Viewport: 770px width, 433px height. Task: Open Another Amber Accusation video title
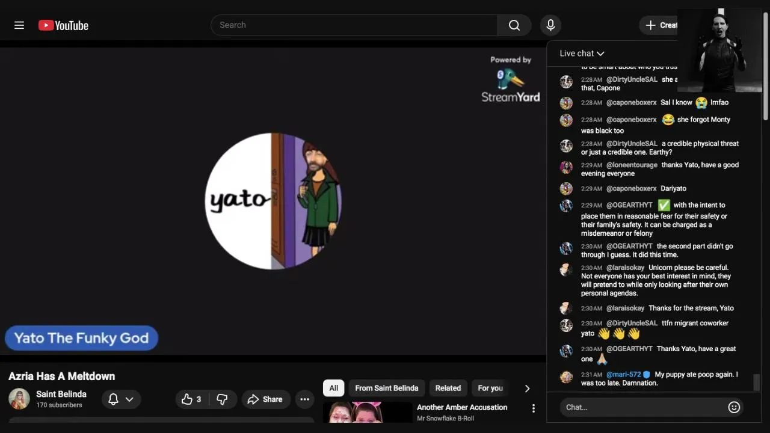(x=462, y=407)
